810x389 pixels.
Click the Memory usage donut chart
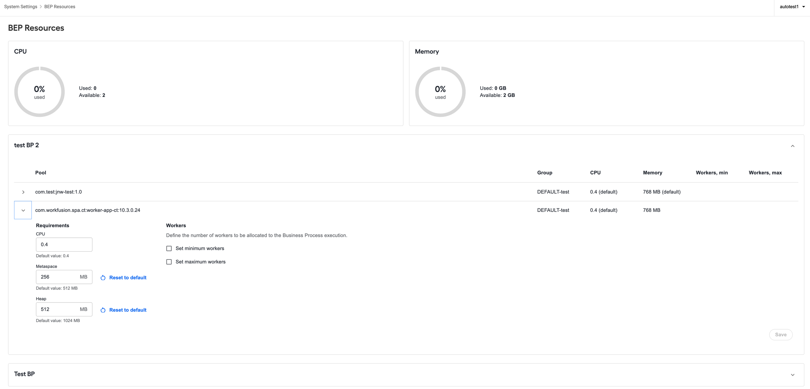440,92
